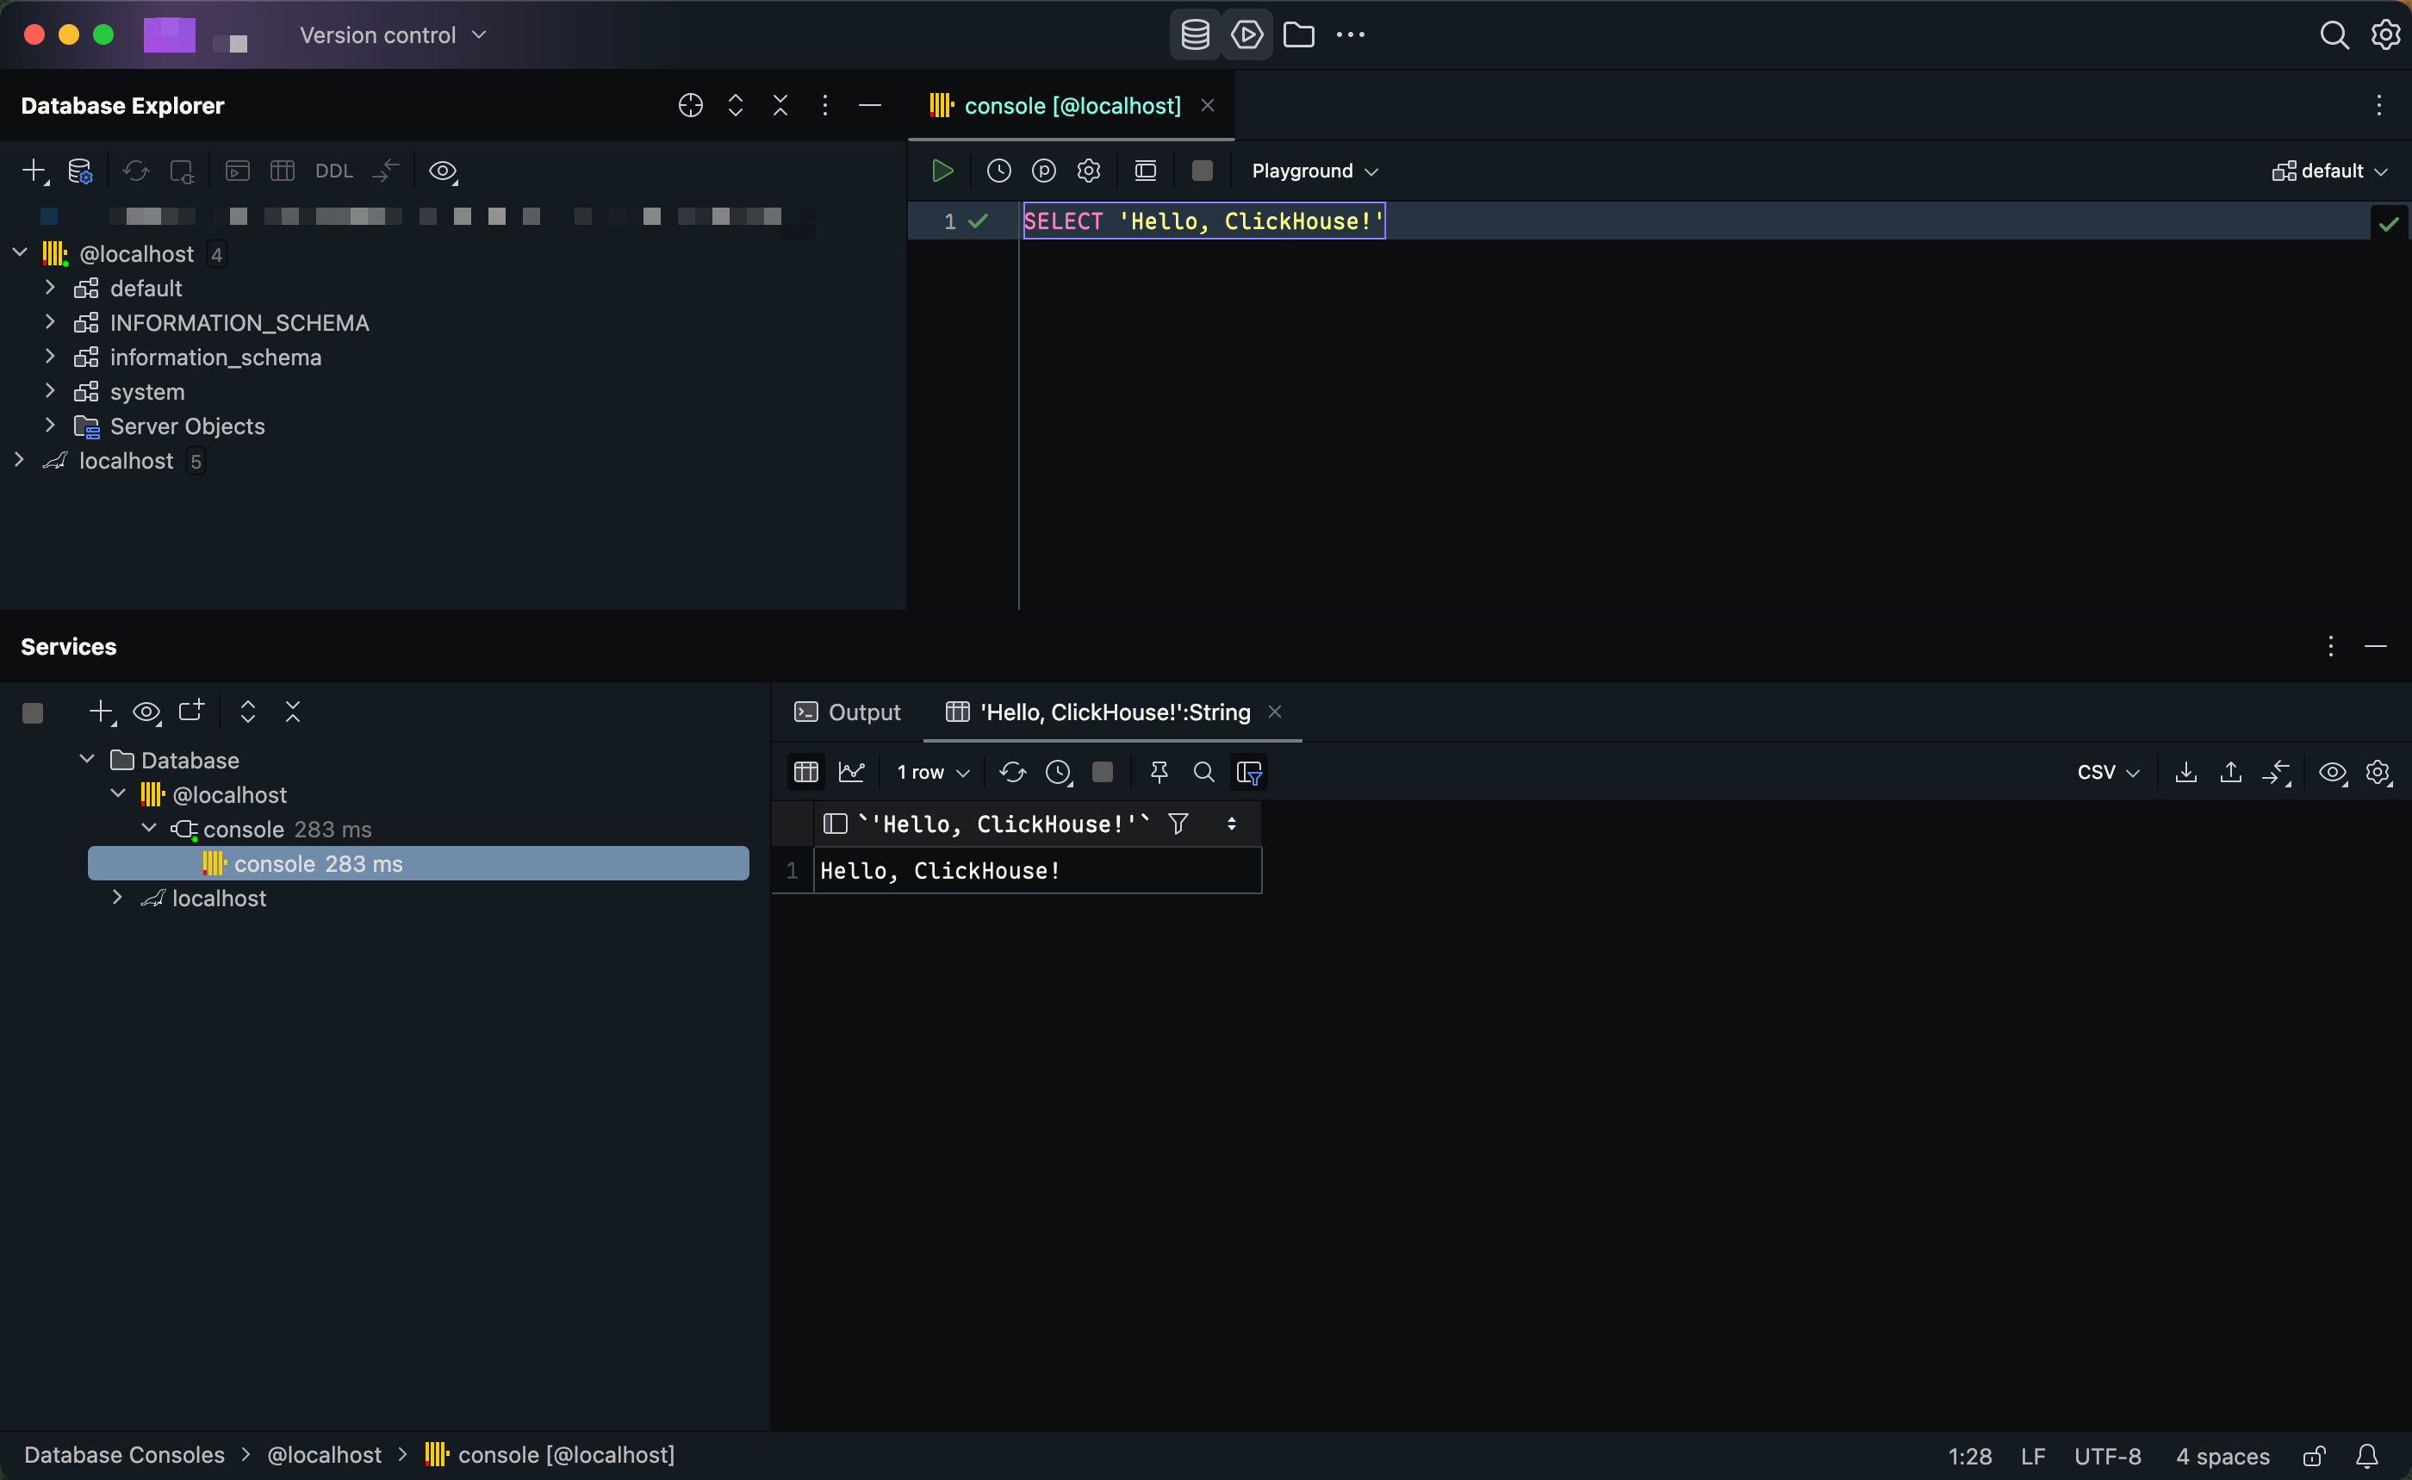Click the export data download icon
The image size is (2412, 1480).
[2185, 772]
